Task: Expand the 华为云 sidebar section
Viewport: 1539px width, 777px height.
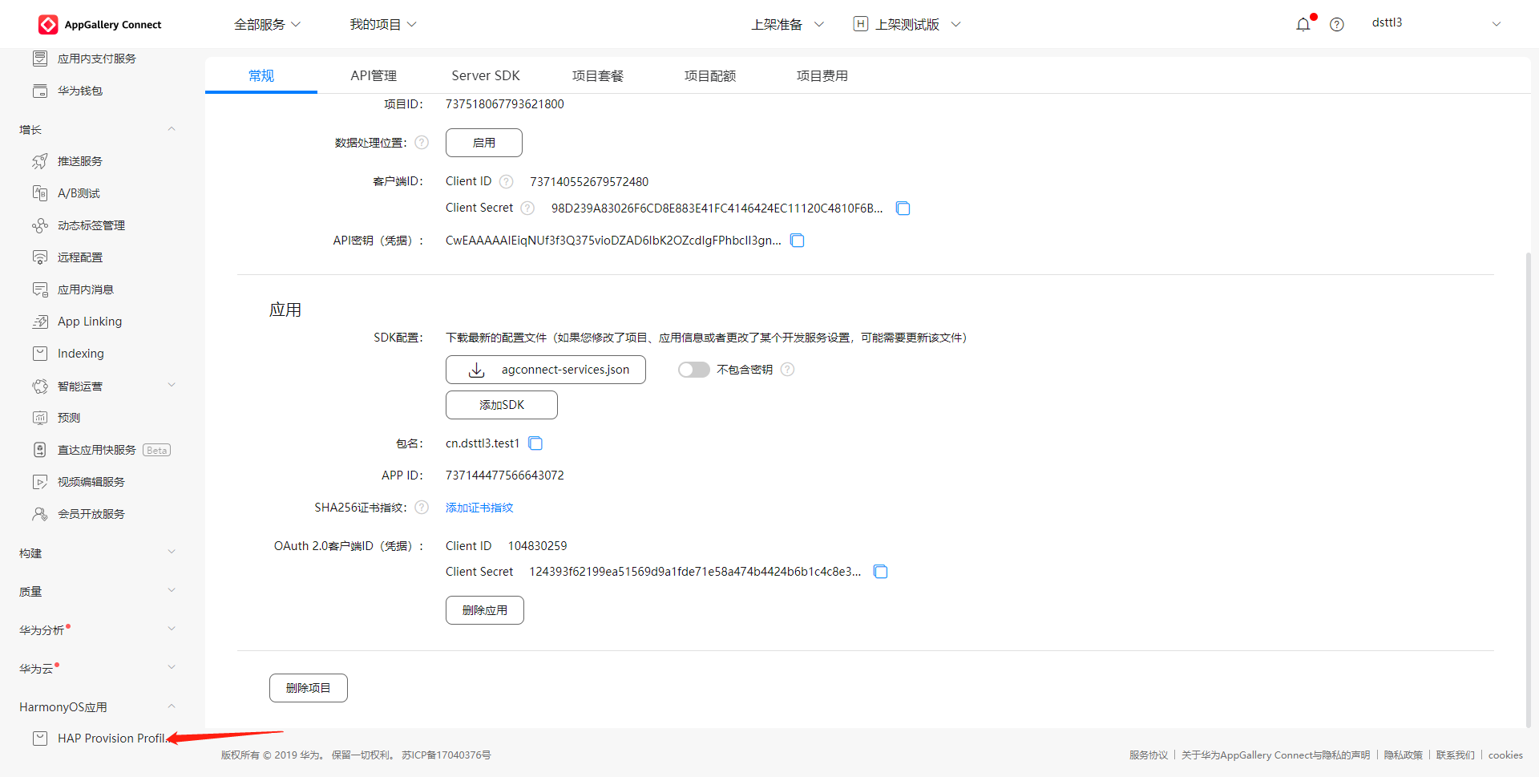Action: (172, 668)
